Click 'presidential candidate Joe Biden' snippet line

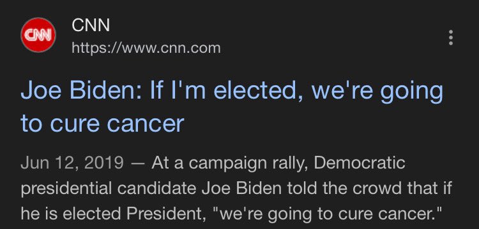151,188
